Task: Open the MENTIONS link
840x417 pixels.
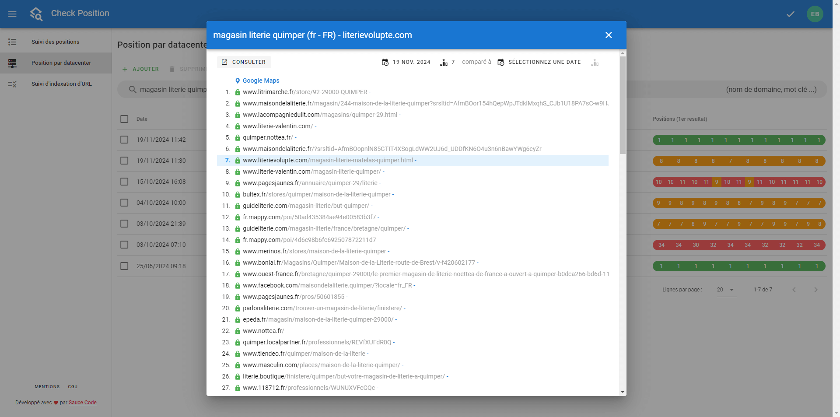Action: (x=47, y=387)
